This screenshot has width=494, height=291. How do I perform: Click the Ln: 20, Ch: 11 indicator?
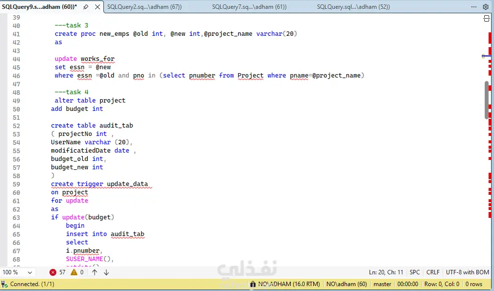click(386, 272)
